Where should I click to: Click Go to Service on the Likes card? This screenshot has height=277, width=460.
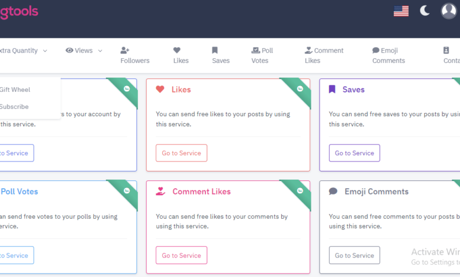pos(181,153)
